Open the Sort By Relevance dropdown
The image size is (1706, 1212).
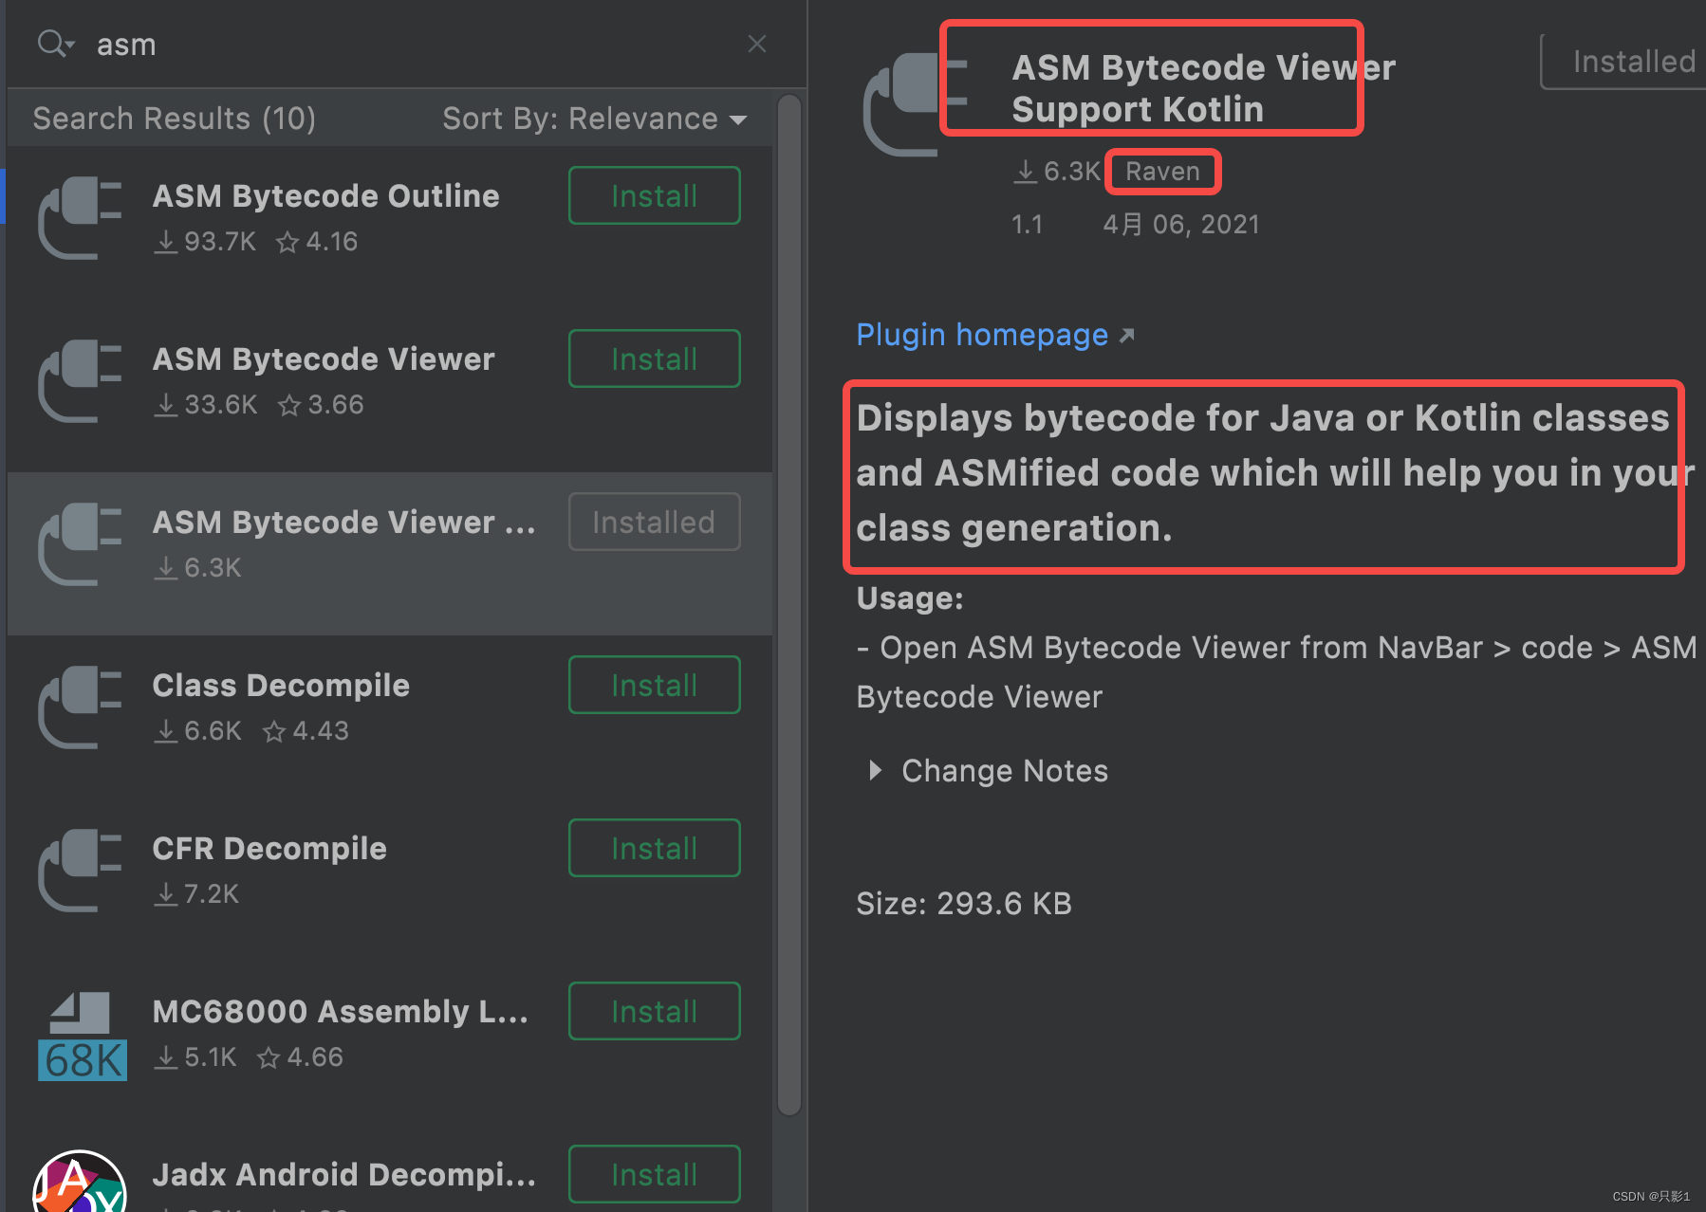tap(595, 119)
